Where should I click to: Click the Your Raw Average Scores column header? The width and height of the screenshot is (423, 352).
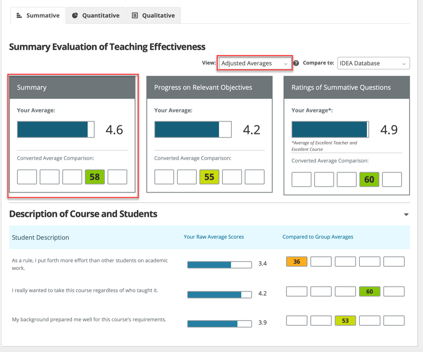[214, 237]
